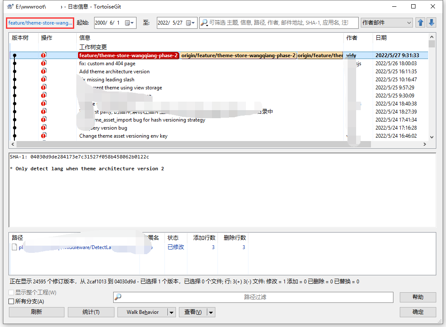Open the end date calendar dropdown
This screenshot has height=327, width=446.
click(190, 23)
